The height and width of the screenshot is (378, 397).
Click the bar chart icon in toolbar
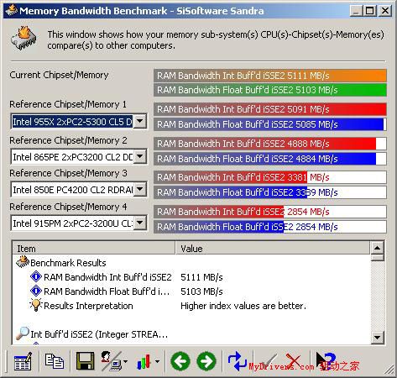(x=144, y=361)
